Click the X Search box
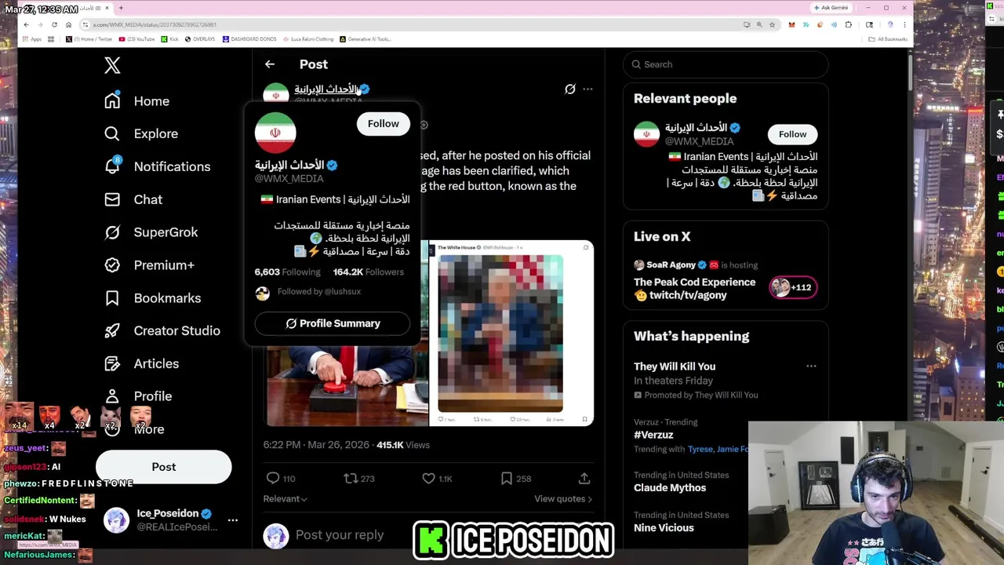The height and width of the screenshot is (565, 1004). pyautogui.click(x=726, y=64)
